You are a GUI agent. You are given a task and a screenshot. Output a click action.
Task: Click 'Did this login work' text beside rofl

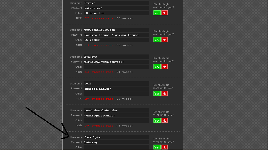[x=164, y=86]
